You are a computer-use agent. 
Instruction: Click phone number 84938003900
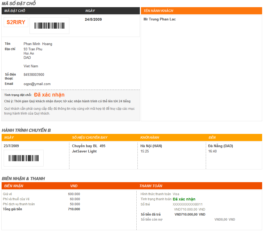pyautogui.click(x=34, y=75)
